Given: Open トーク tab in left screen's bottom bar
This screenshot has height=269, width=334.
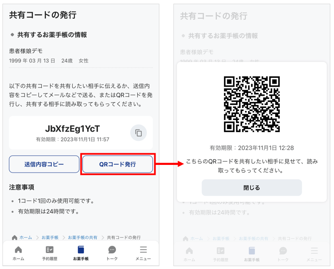Looking at the screenshot, I should [x=112, y=253].
